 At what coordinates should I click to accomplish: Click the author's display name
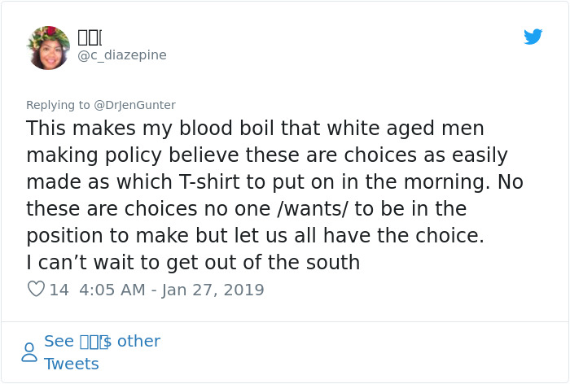pyautogui.click(x=89, y=37)
